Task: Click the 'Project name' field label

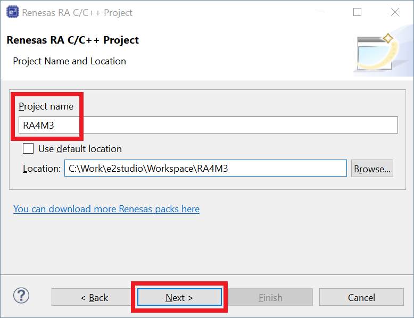Action: coord(46,106)
